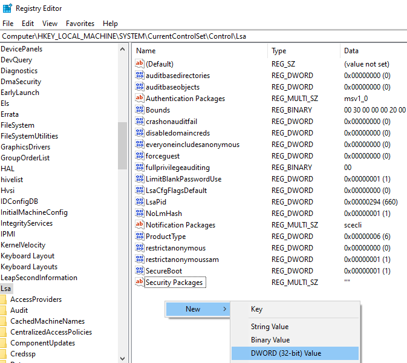The height and width of the screenshot is (363, 407).
Task: Click the icon beside the LsaPid value
Action: coord(140,202)
